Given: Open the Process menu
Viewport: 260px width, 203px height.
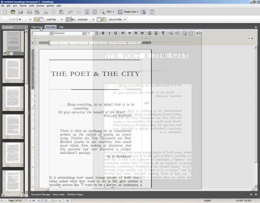Looking at the screenshot, I should tap(40, 6).
